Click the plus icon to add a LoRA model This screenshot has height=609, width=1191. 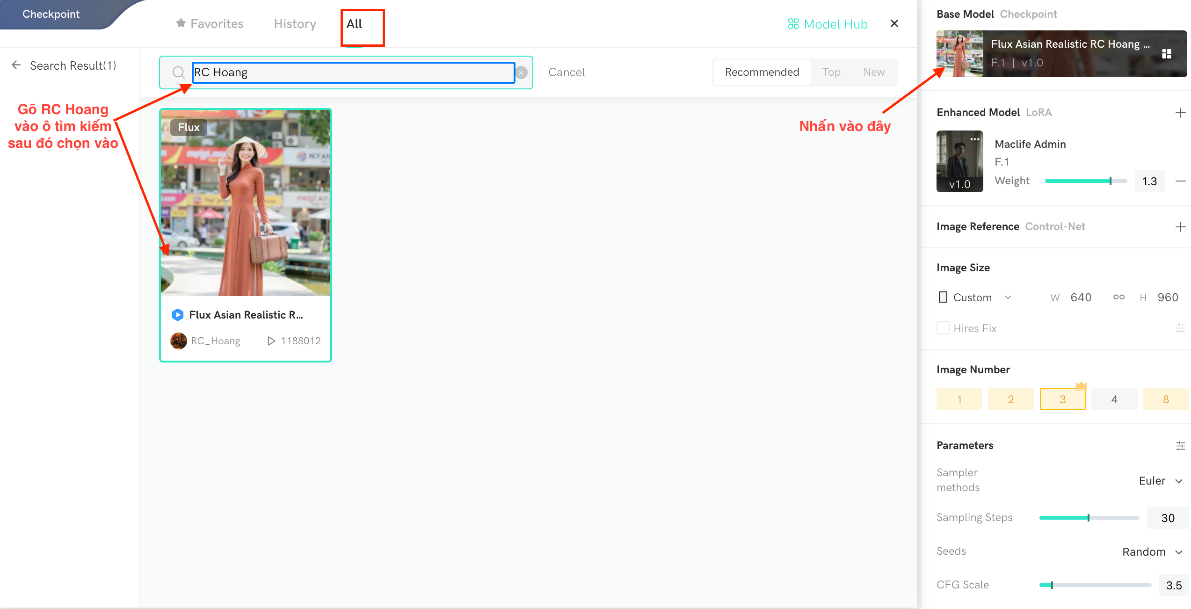1181,112
